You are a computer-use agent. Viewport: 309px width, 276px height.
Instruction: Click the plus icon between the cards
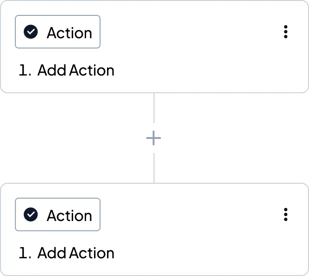[154, 138]
